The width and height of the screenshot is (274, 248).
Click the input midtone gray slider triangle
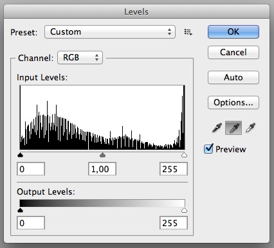103,155
